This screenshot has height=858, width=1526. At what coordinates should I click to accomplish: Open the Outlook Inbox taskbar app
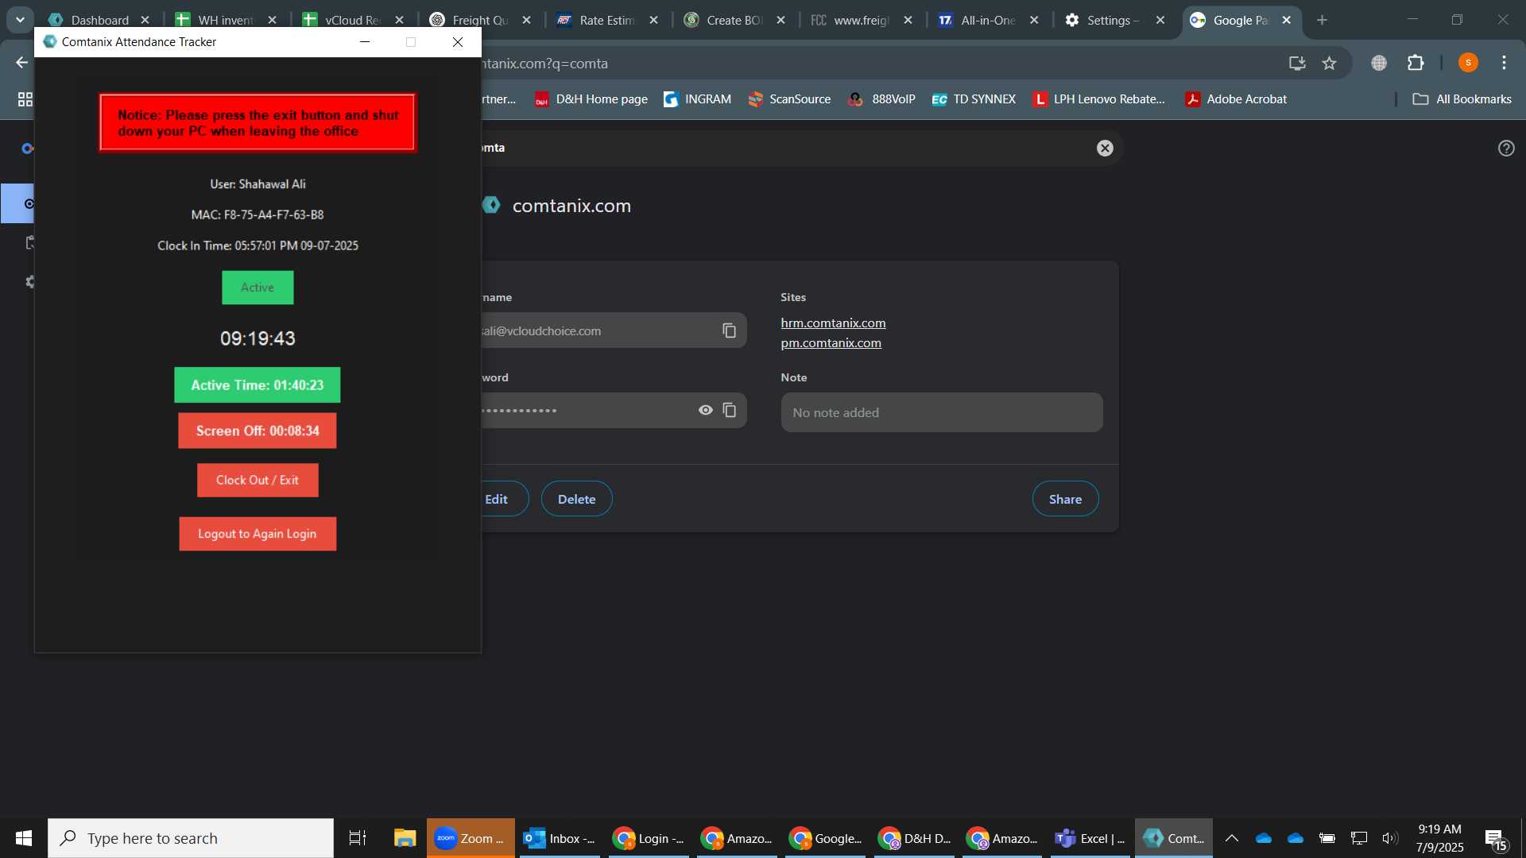(559, 838)
